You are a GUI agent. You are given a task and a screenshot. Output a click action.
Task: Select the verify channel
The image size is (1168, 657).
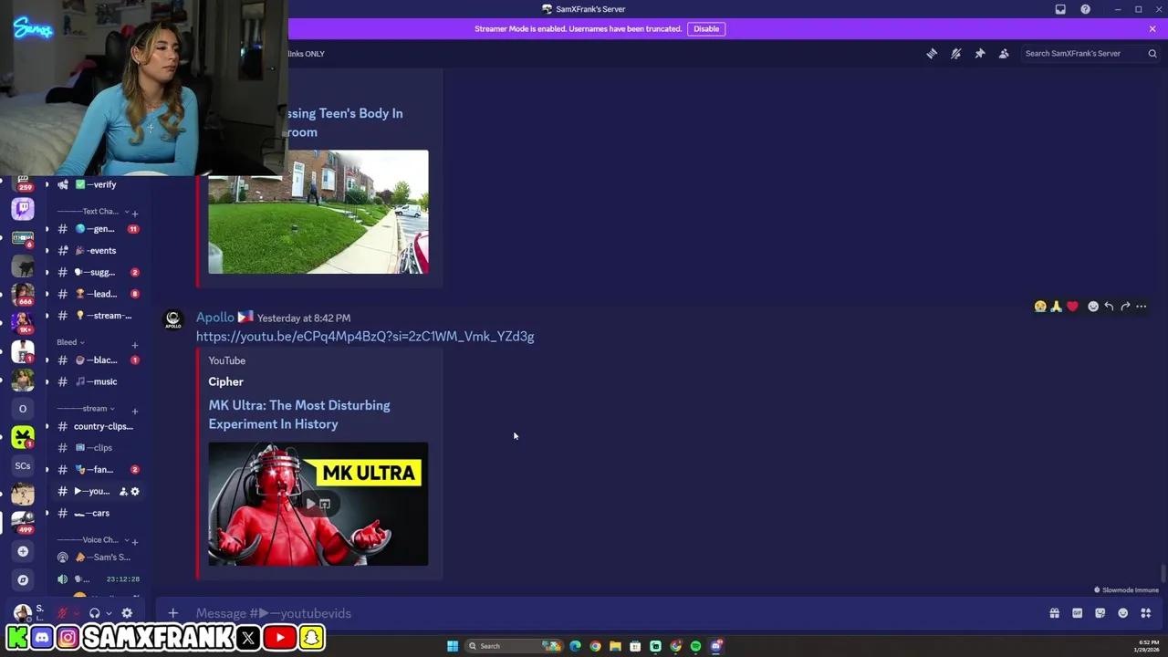click(97, 184)
